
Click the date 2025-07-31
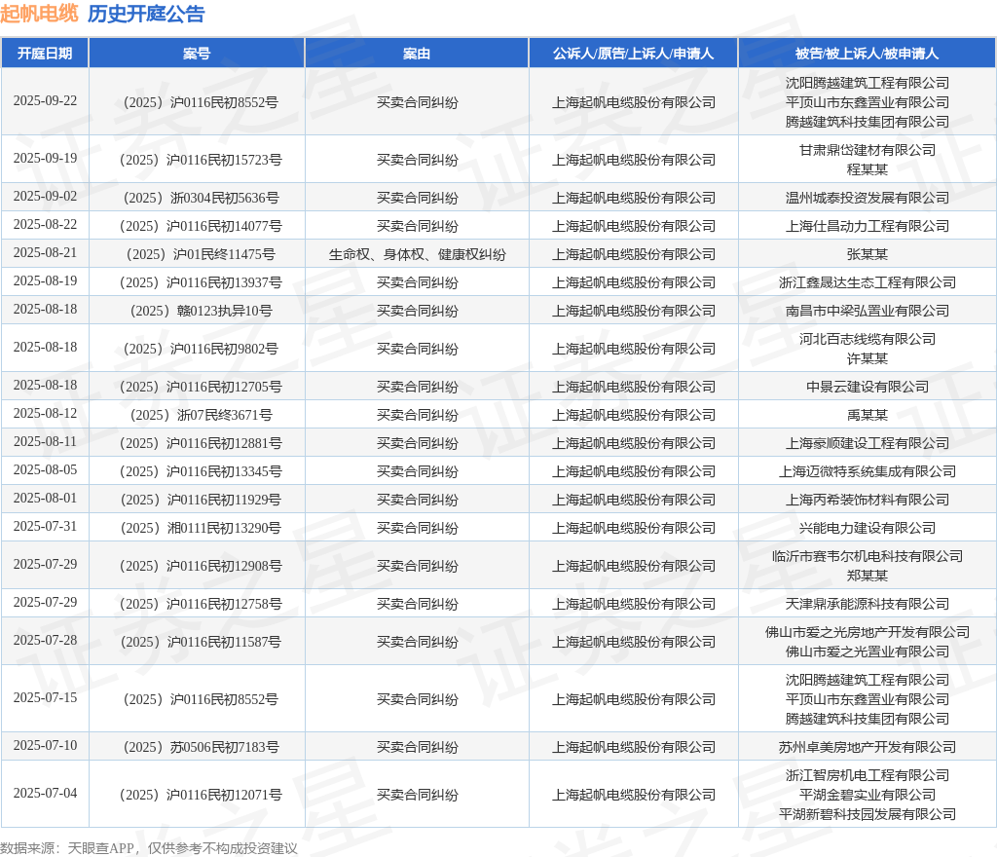pos(45,527)
